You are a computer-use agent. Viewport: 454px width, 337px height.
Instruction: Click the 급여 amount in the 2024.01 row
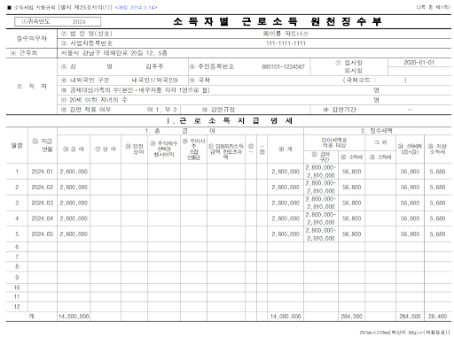[x=74, y=172]
